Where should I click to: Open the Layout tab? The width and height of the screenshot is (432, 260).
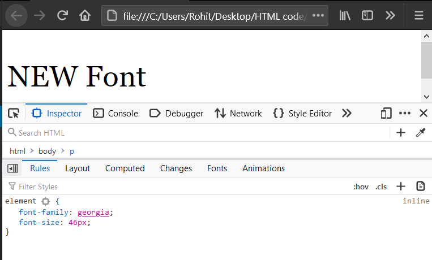pyautogui.click(x=78, y=168)
